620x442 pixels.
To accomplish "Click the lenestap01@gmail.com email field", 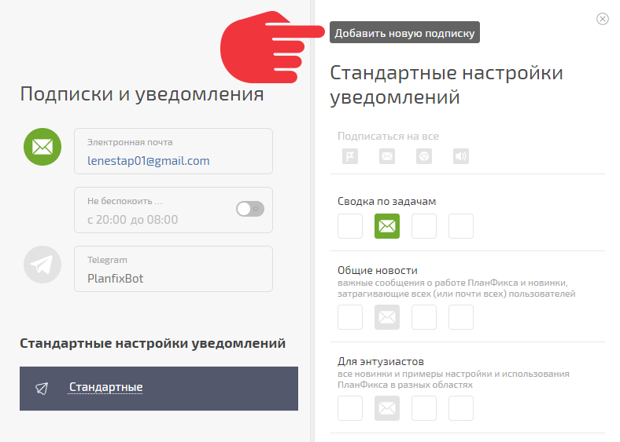I will click(x=173, y=151).
